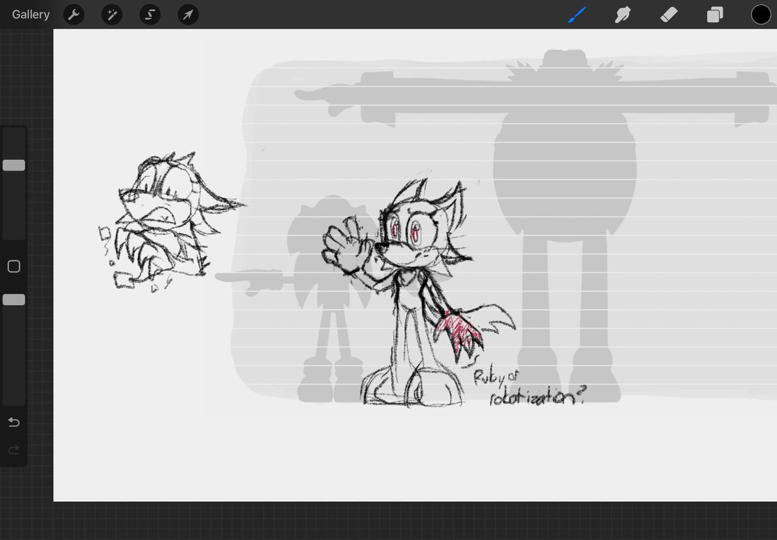This screenshot has width=777, height=540.
Task: Open the Layers panel
Action: 715,14
